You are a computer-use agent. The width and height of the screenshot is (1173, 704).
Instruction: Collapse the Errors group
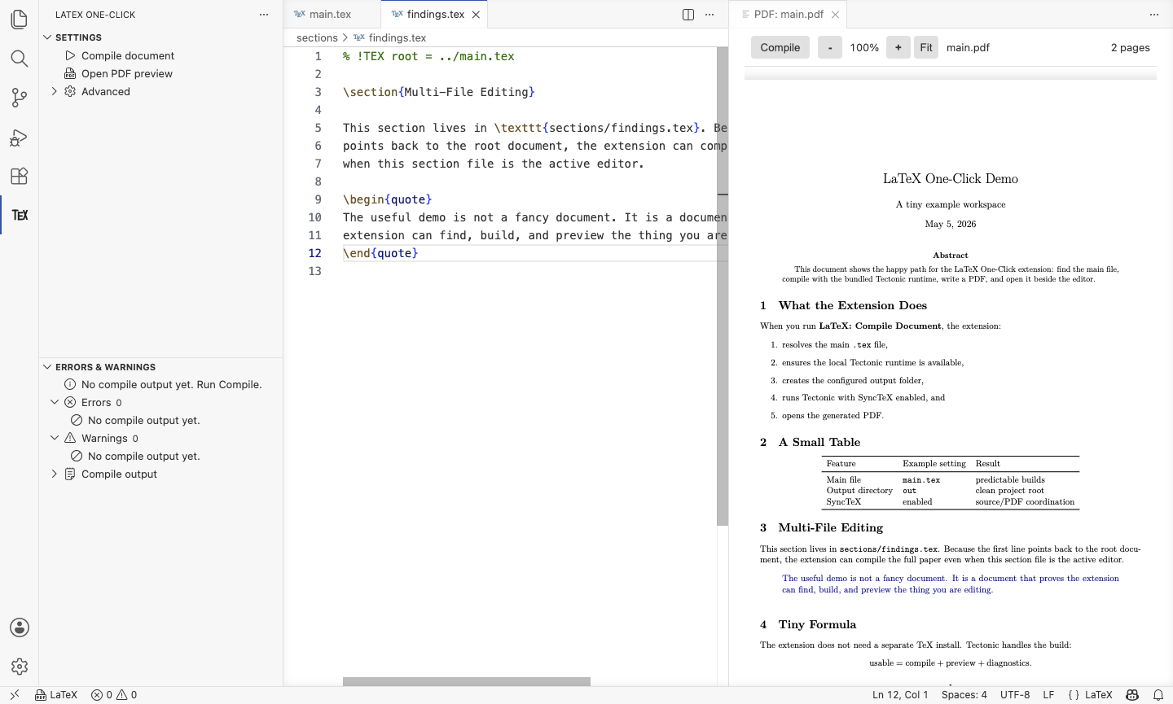[x=55, y=402]
